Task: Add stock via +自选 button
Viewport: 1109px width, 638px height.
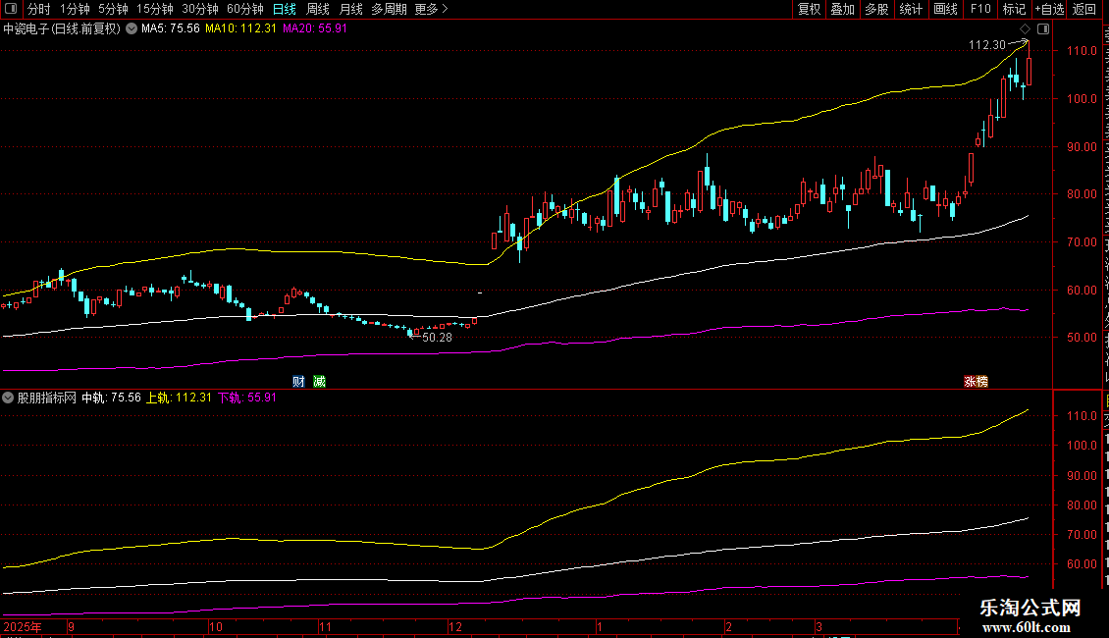Action: tap(1049, 9)
